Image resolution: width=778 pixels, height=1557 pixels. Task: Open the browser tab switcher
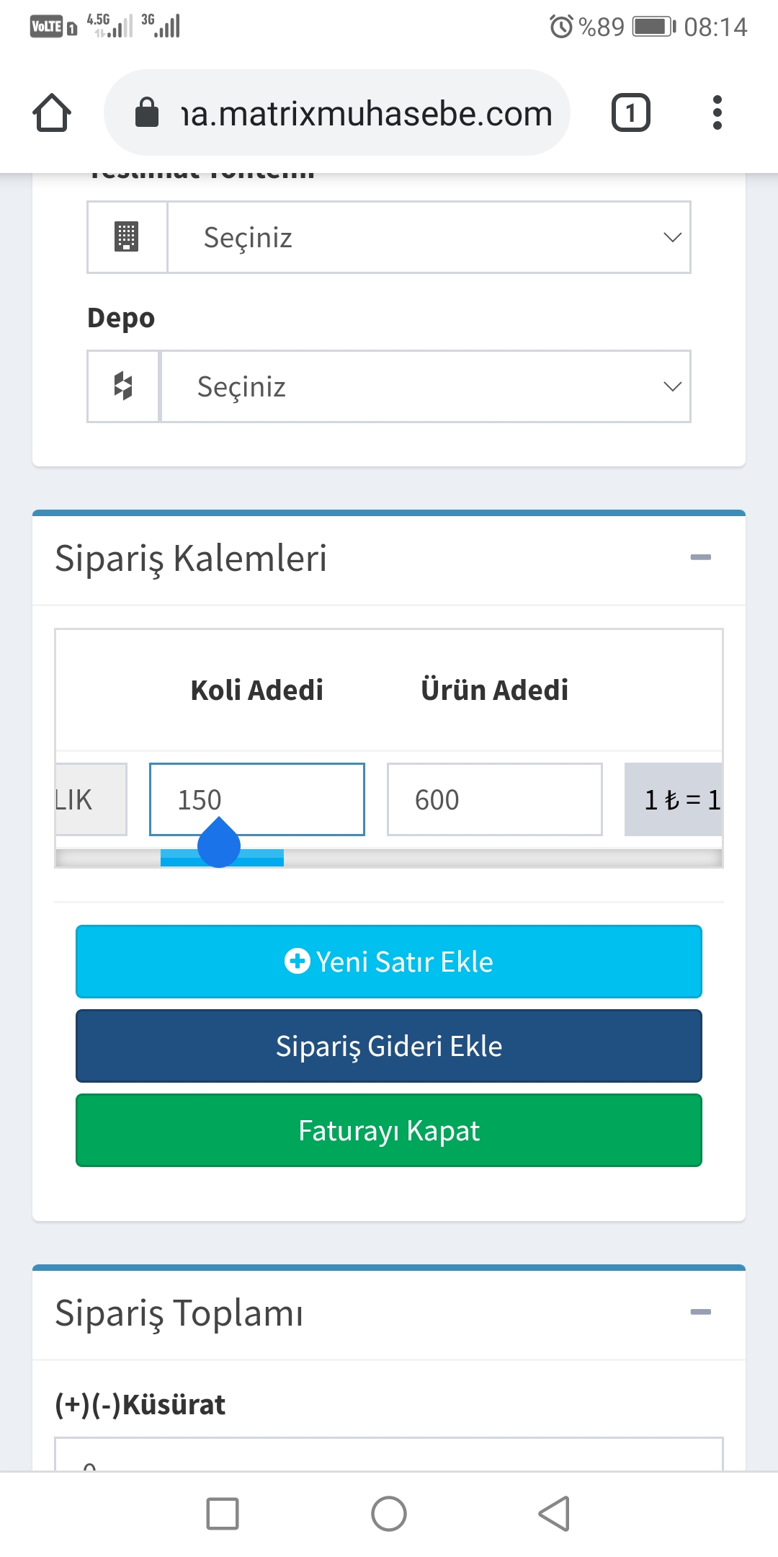[x=630, y=113]
